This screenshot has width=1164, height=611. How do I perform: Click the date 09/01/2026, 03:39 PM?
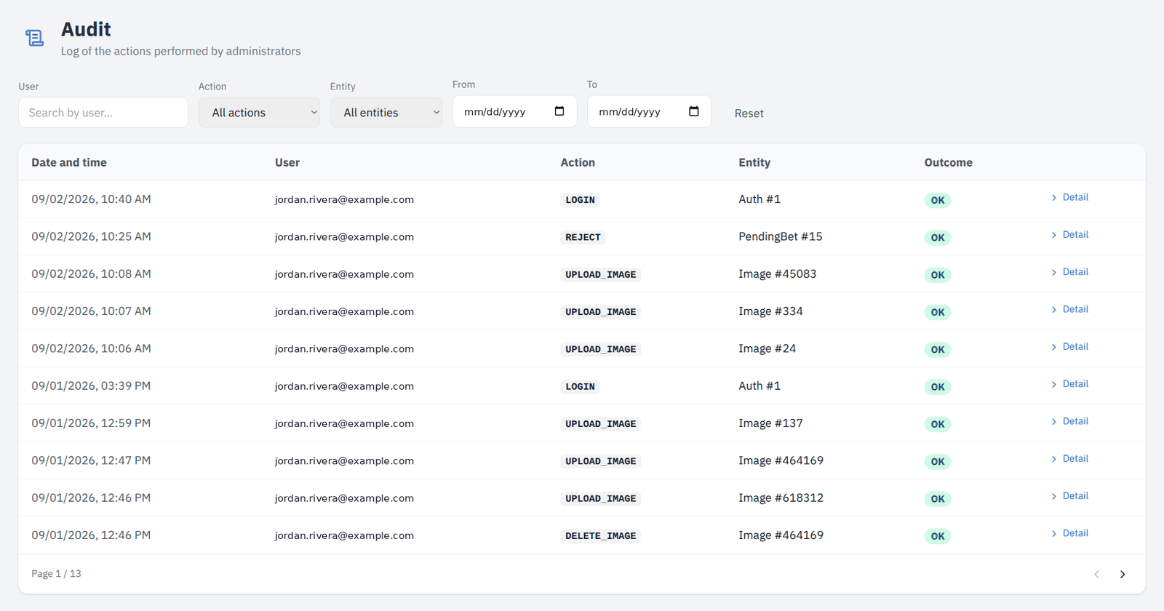[x=91, y=386]
